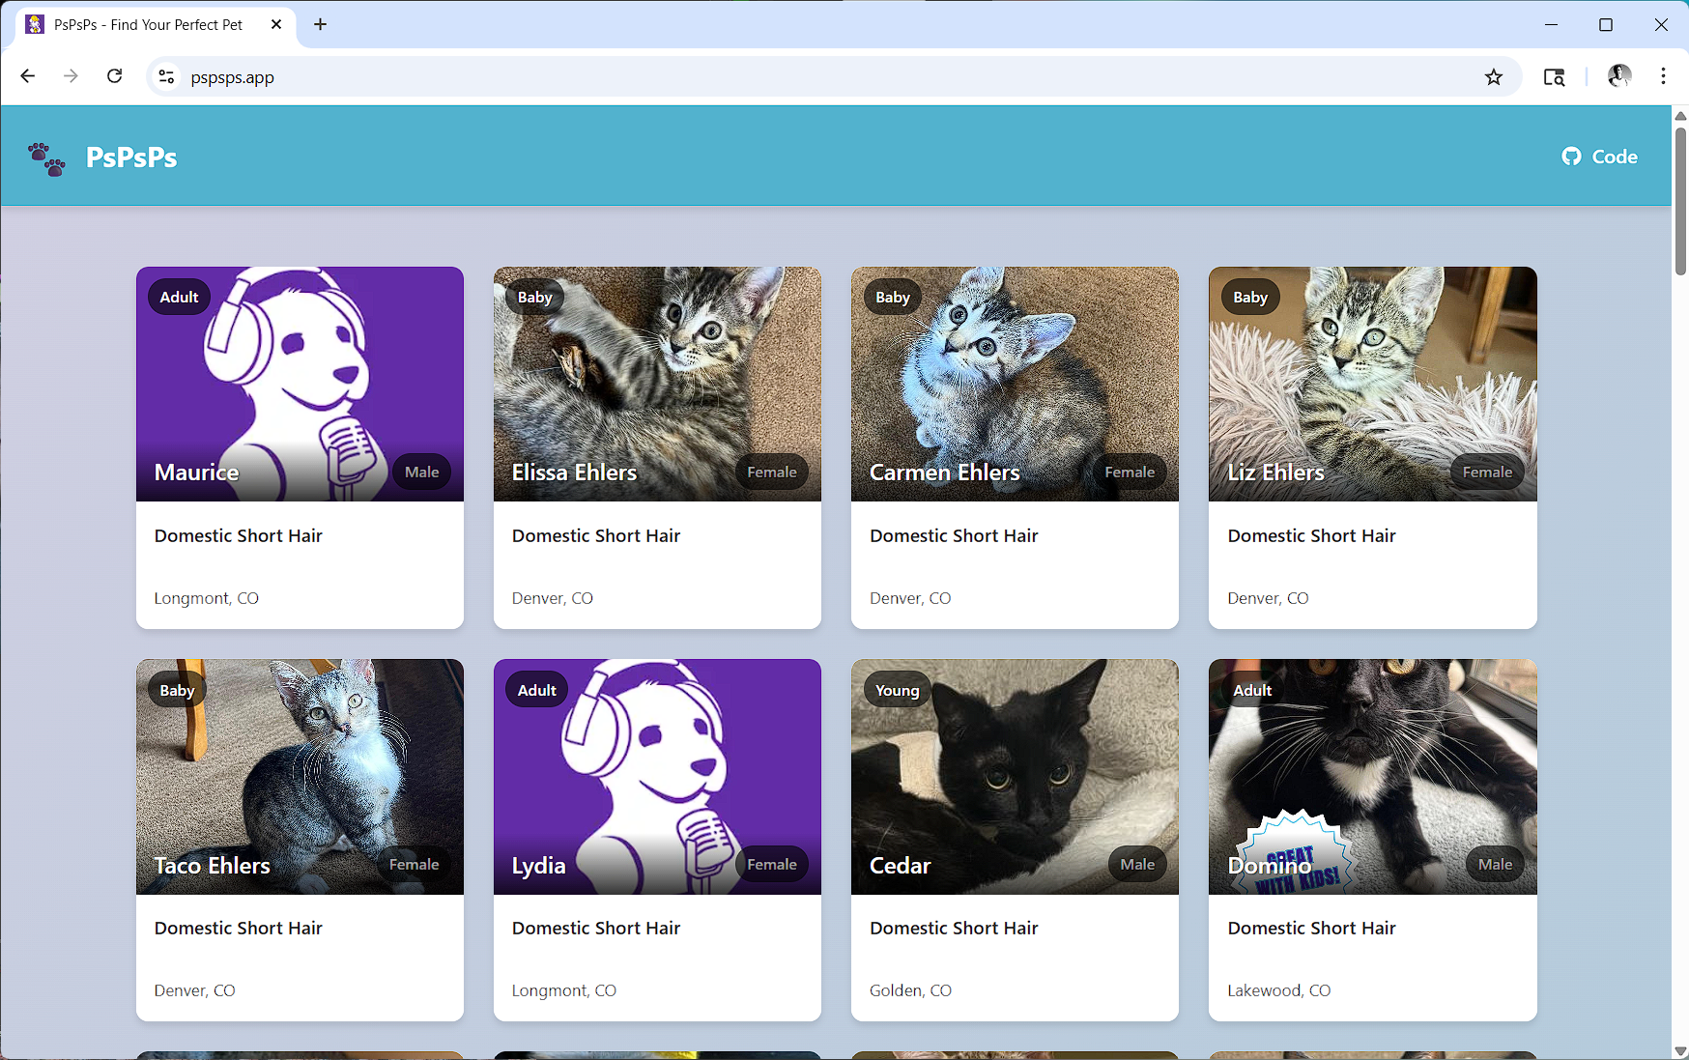Open a new browser tab

point(321,24)
